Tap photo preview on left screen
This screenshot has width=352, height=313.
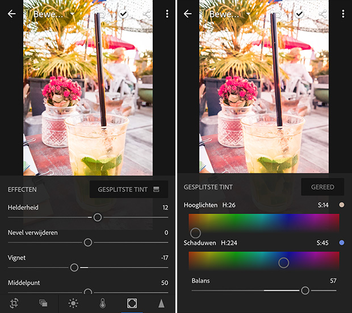pyautogui.click(x=88, y=87)
